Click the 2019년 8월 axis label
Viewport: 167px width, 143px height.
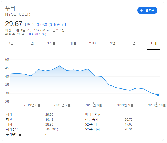coord(93,105)
